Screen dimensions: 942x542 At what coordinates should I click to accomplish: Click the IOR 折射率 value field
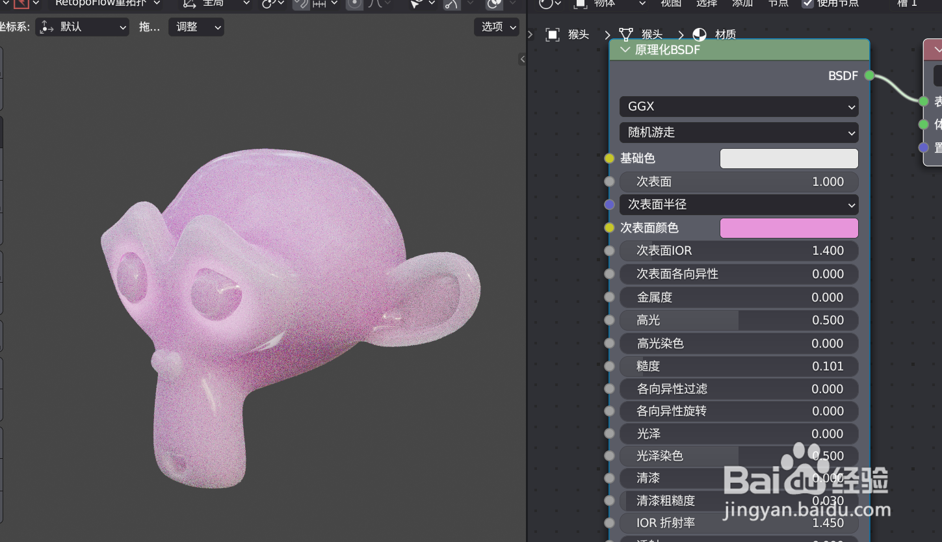(739, 523)
